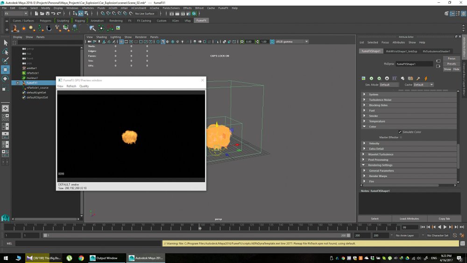Choose the Paint selection brush tool

[5, 61]
